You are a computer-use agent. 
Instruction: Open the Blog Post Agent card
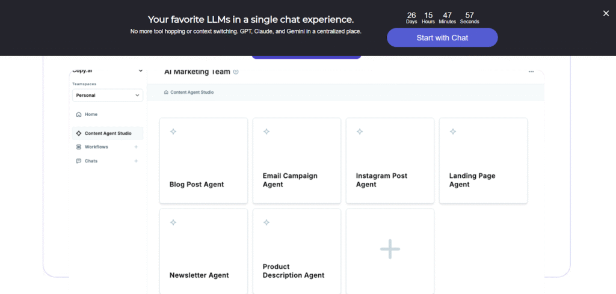203,161
